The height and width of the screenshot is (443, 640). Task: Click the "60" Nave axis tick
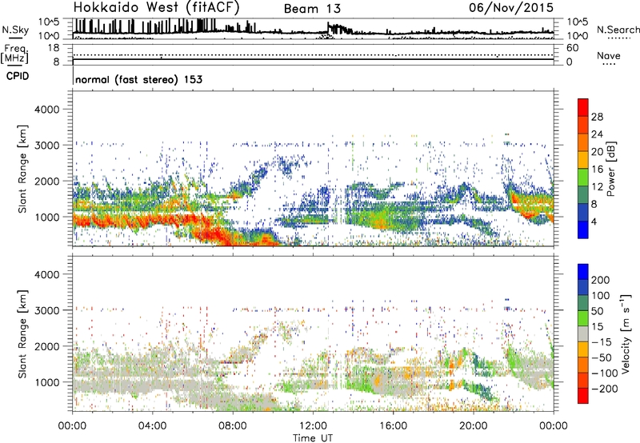[573, 48]
